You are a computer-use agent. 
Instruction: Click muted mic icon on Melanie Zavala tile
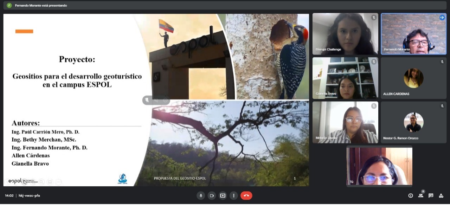[x=374, y=106]
